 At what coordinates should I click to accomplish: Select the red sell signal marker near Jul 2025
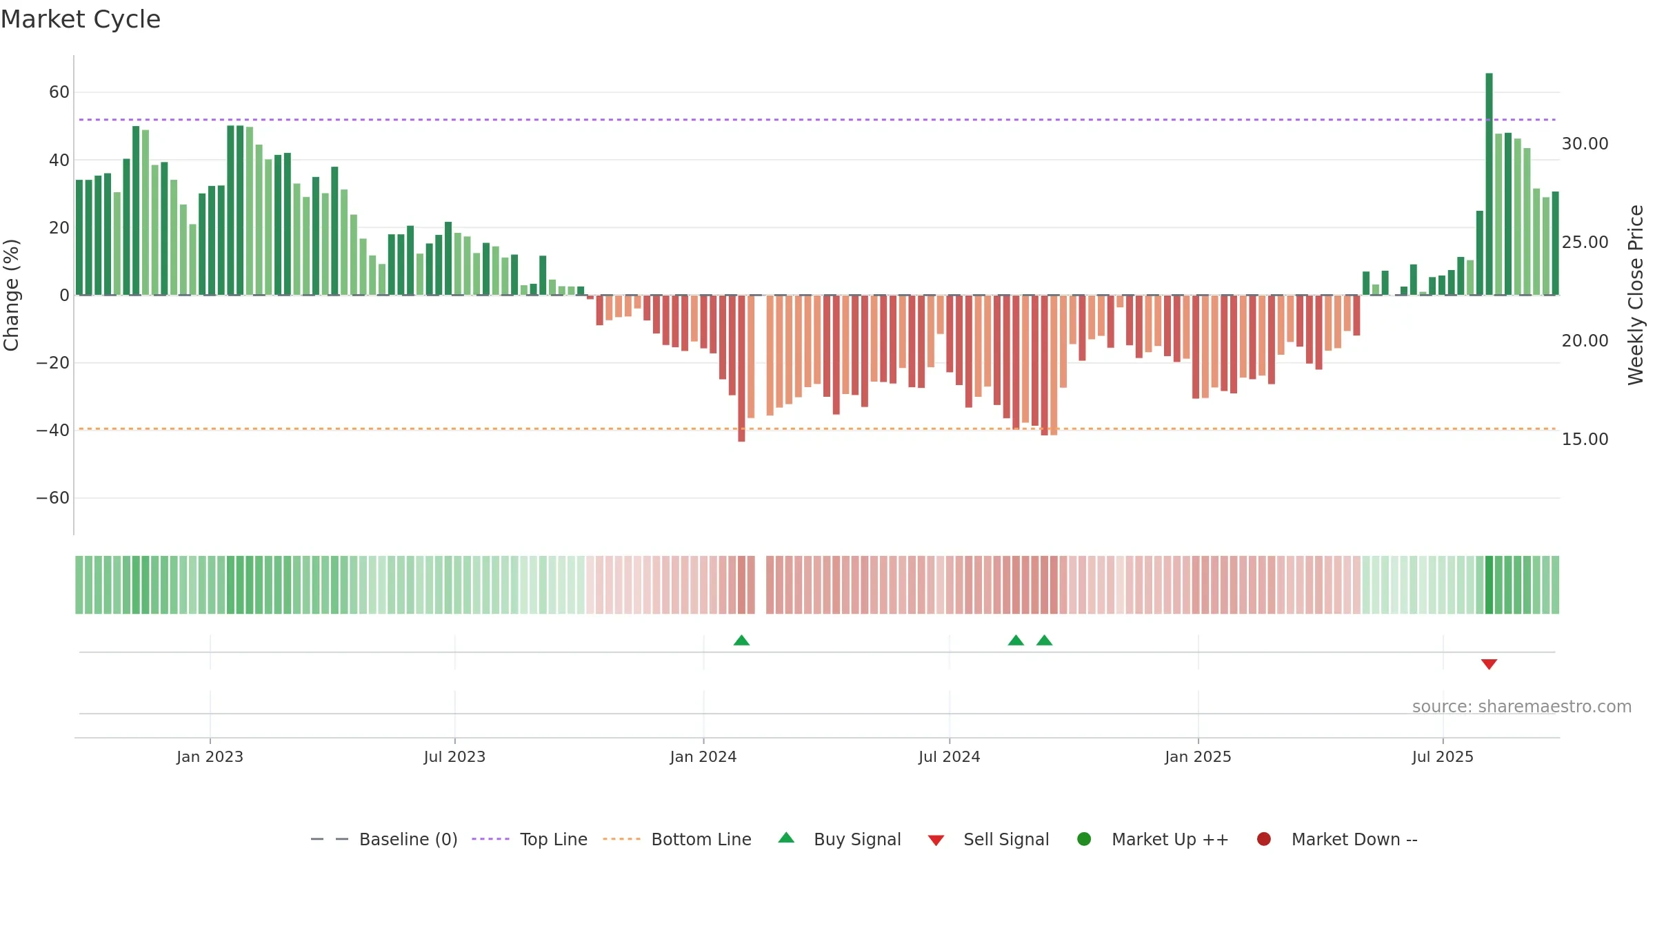pyautogui.click(x=1489, y=664)
